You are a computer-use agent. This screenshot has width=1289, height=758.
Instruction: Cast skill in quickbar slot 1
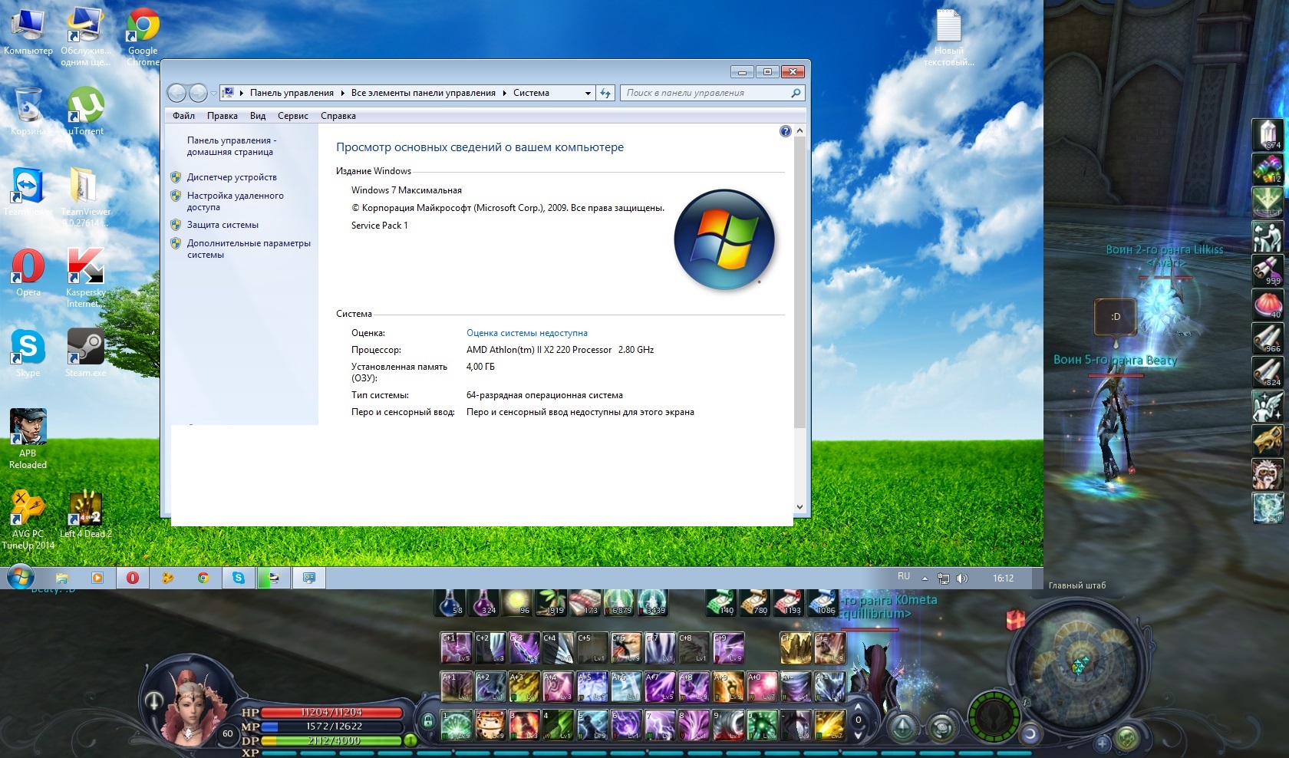[x=456, y=725]
